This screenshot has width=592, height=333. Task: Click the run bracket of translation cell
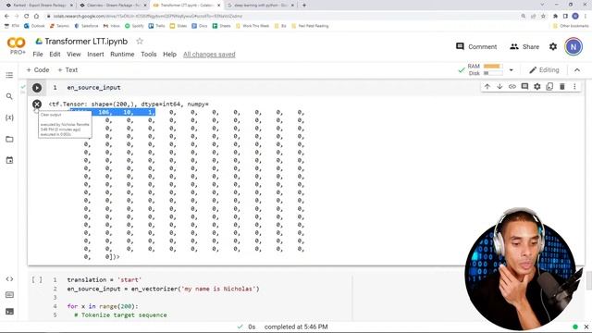pos(37,279)
